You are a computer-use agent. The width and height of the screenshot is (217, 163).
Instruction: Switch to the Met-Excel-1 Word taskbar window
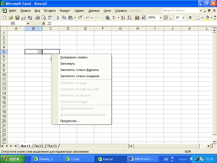click(x=143, y=159)
